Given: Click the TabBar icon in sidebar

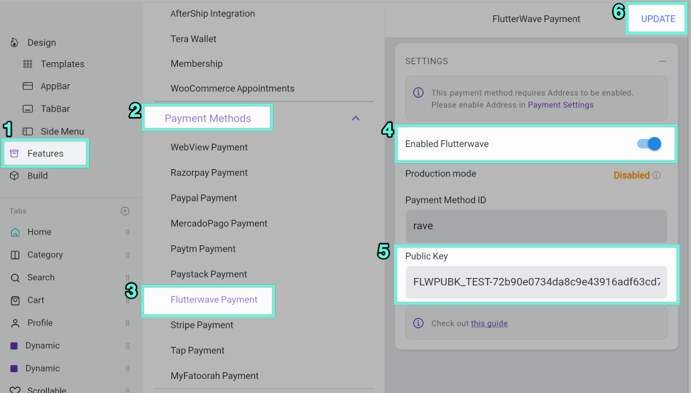Looking at the screenshot, I should tap(28, 109).
